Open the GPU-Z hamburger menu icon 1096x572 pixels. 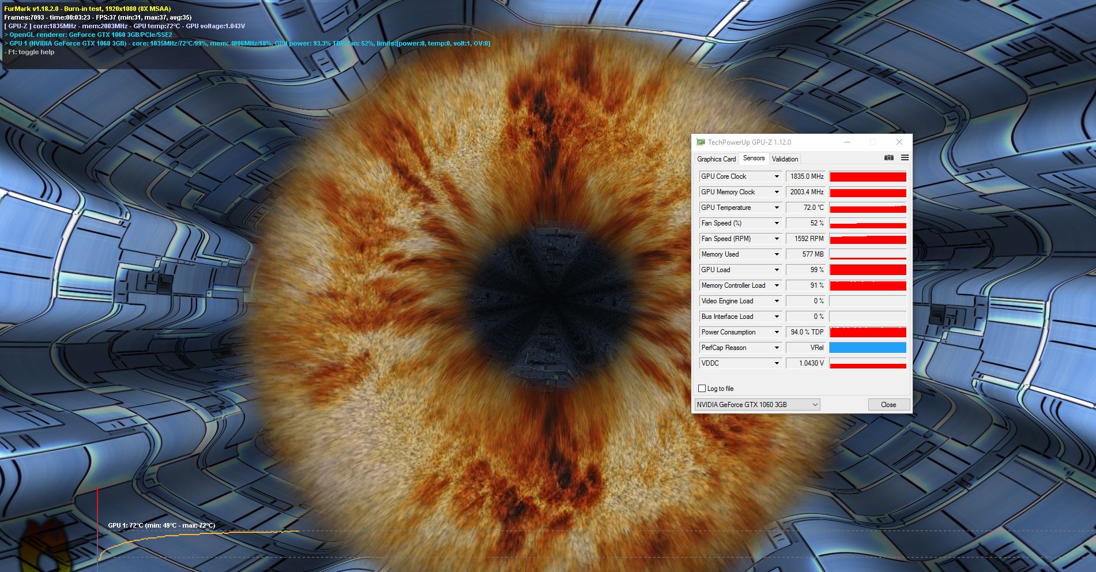coord(905,158)
